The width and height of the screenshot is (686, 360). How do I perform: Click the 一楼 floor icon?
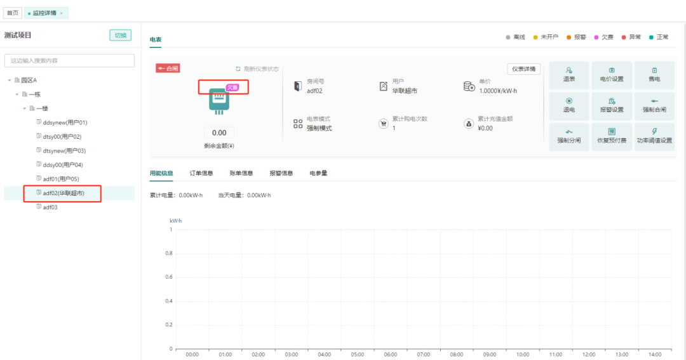[32, 108]
